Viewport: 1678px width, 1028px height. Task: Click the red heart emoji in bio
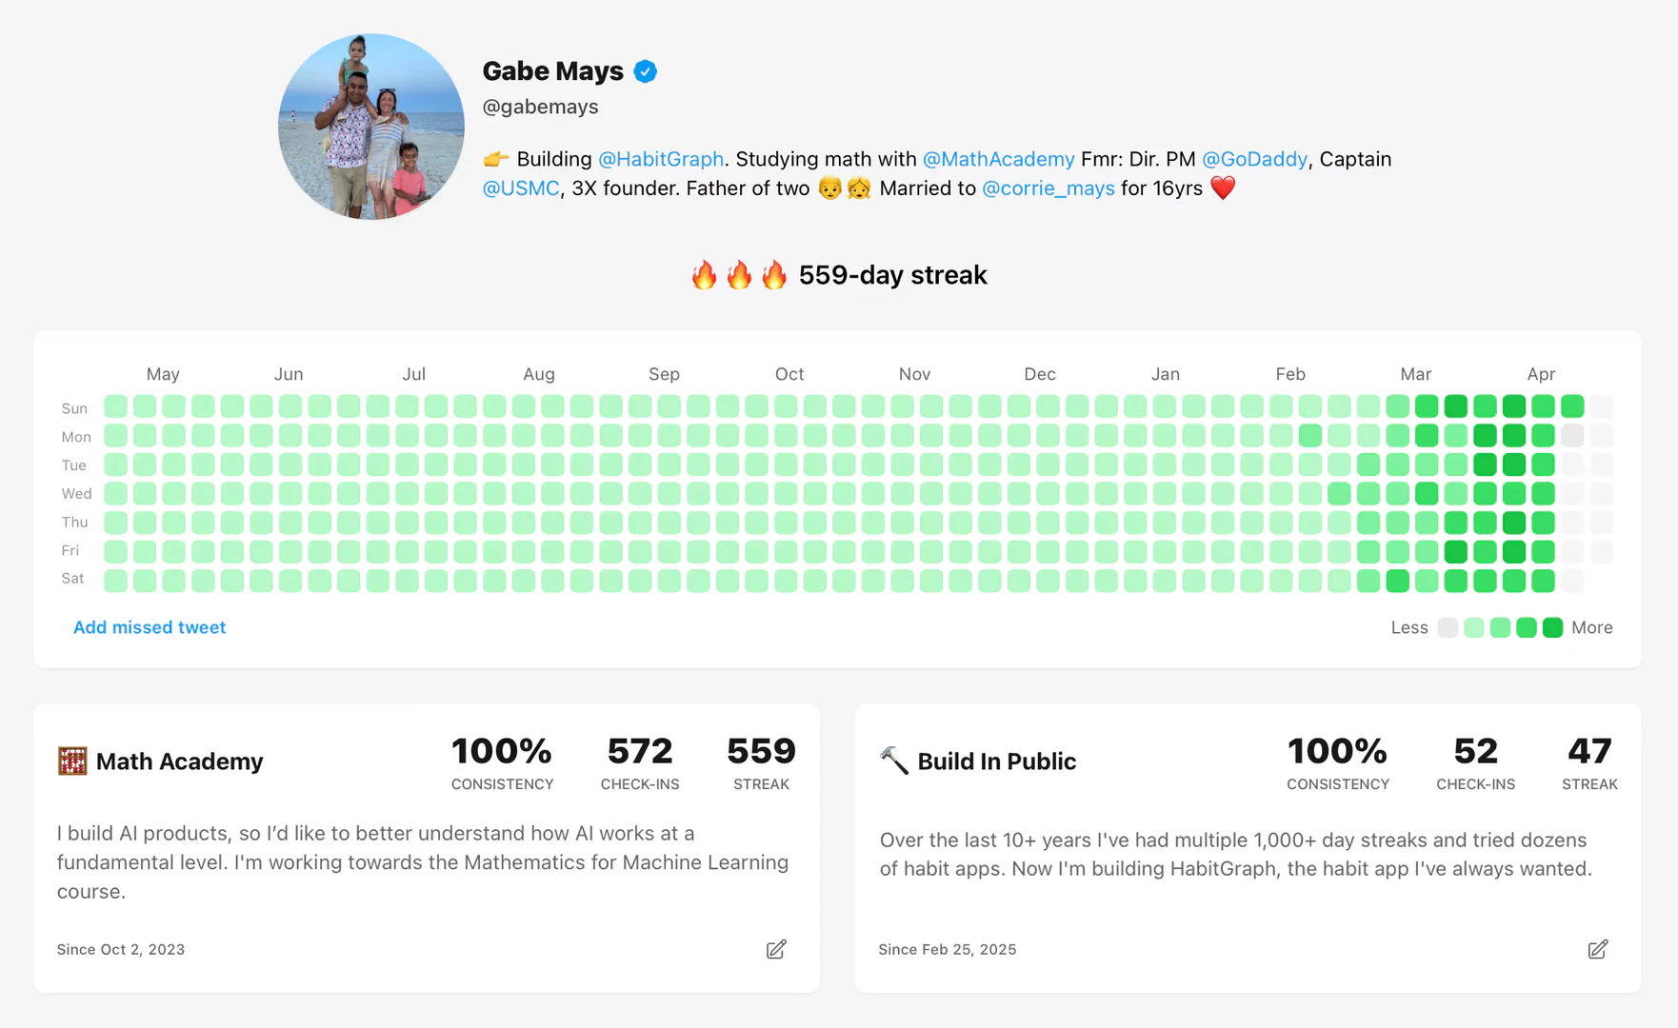[1223, 188]
